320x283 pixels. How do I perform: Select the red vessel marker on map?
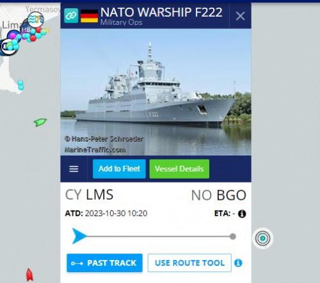coord(29,275)
